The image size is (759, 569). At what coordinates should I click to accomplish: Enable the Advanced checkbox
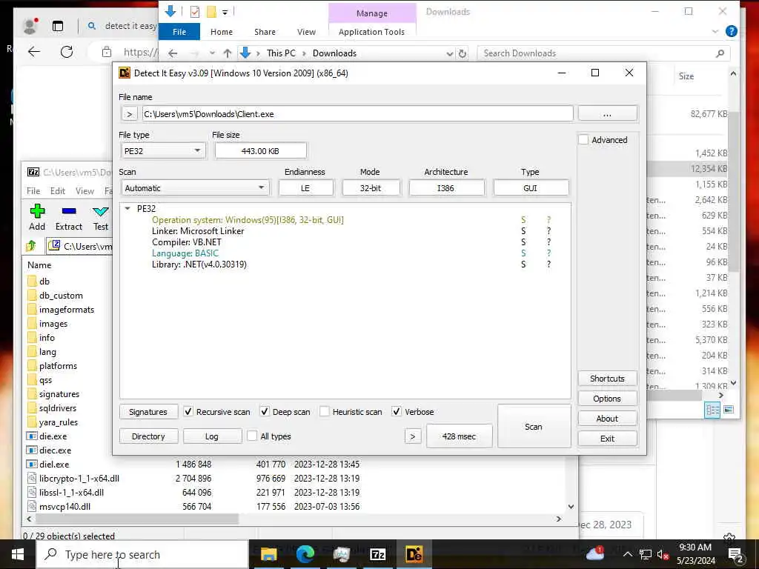[x=584, y=140]
